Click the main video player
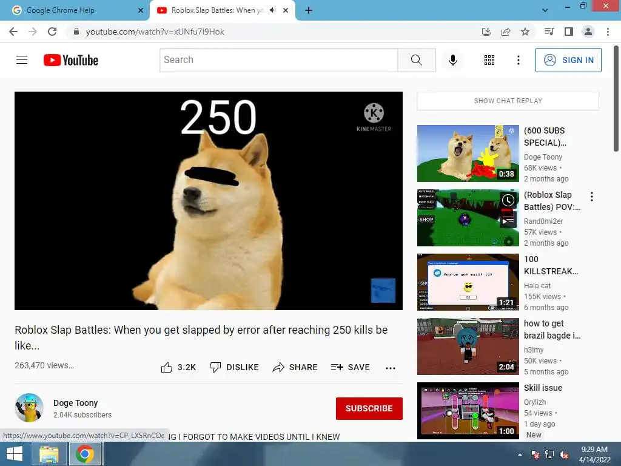 209,200
